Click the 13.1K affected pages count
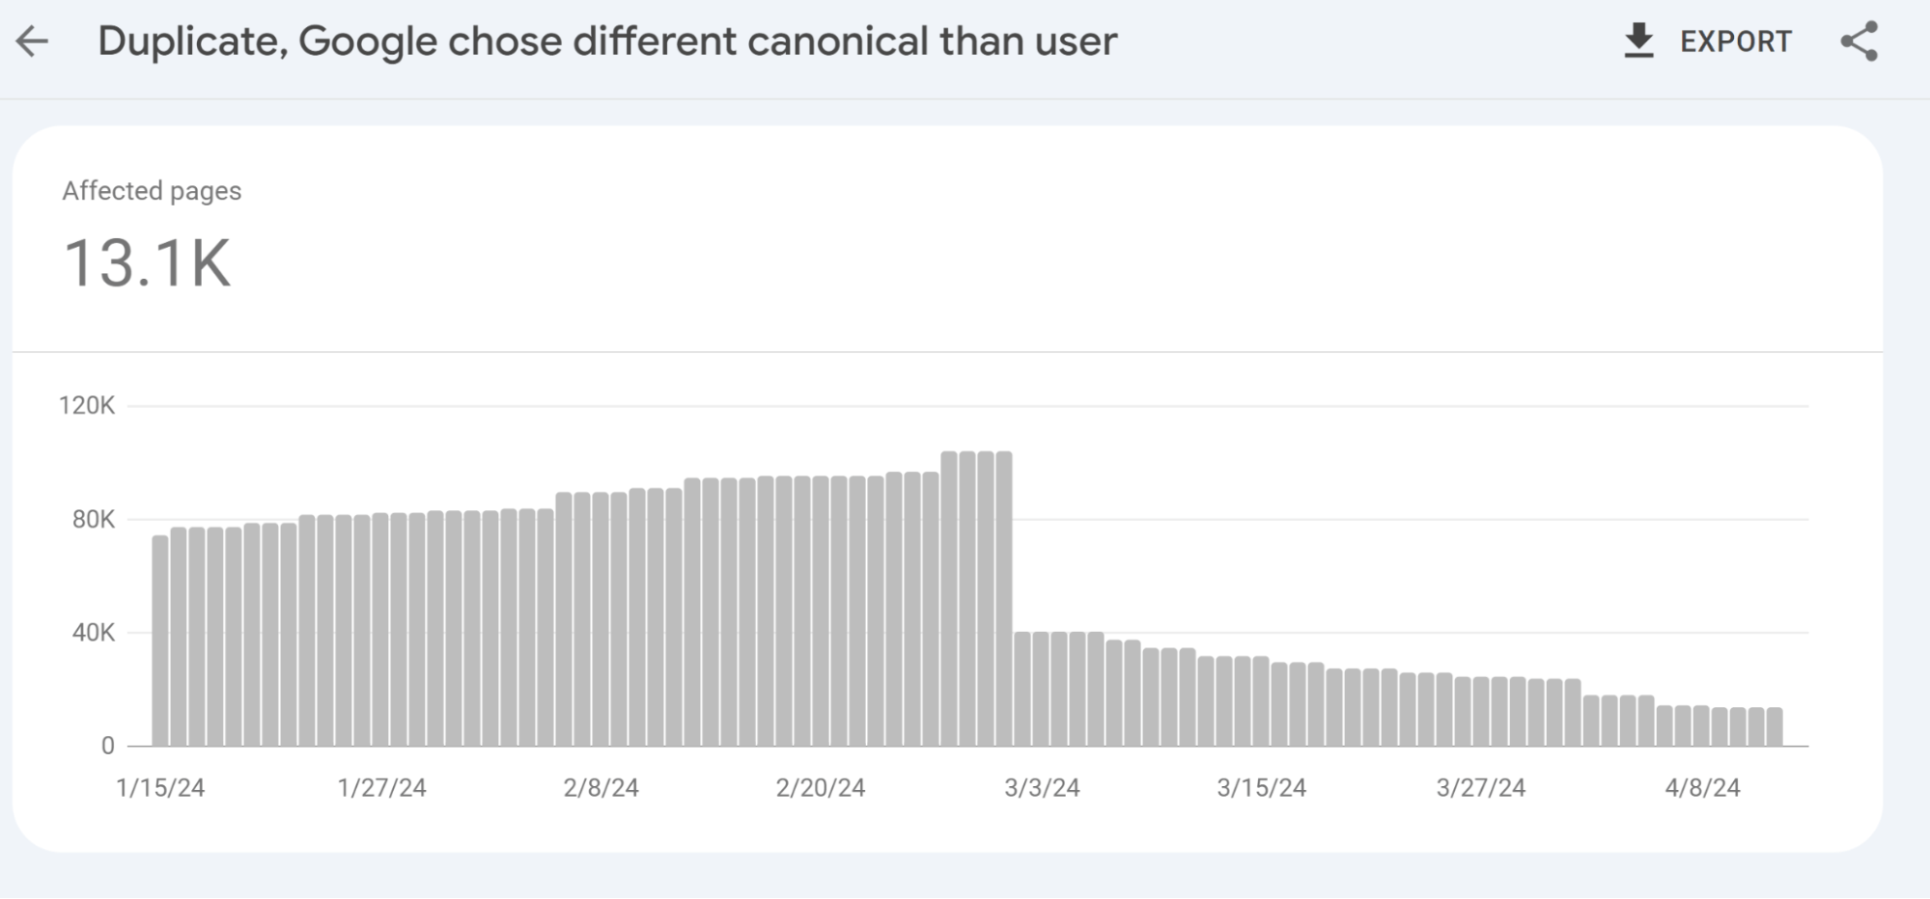This screenshot has width=1930, height=899. tap(149, 261)
